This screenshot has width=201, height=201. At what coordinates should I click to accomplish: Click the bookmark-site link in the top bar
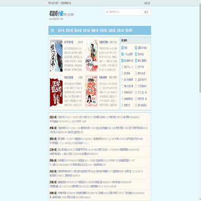[66, 3]
